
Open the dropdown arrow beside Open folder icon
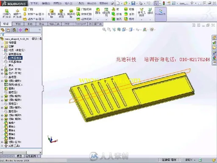pos(129,3)
